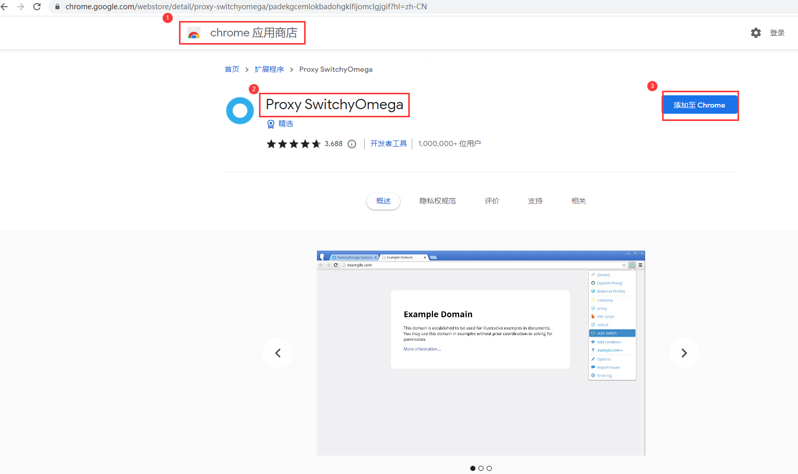The width and height of the screenshot is (798, 474).
Task: Show next screenshot with right arrow
Action: point(684,353)
